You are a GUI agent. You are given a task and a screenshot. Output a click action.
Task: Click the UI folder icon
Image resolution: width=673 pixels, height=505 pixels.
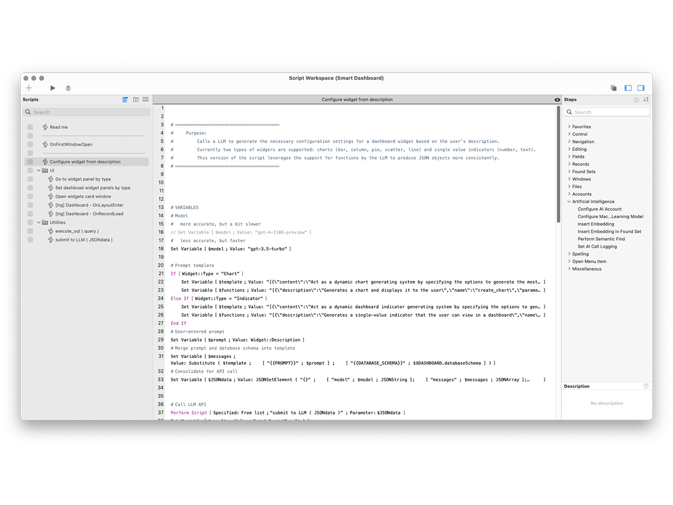[x=45, y=170]
